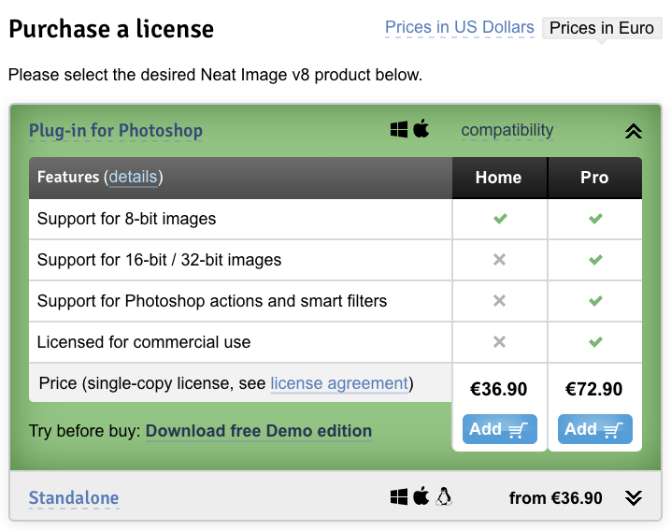
Task: Click the €36.90 Home price
Action: [498, 389]
